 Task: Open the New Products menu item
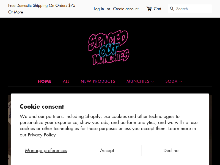pyautogui.click(x=98, y=81)
